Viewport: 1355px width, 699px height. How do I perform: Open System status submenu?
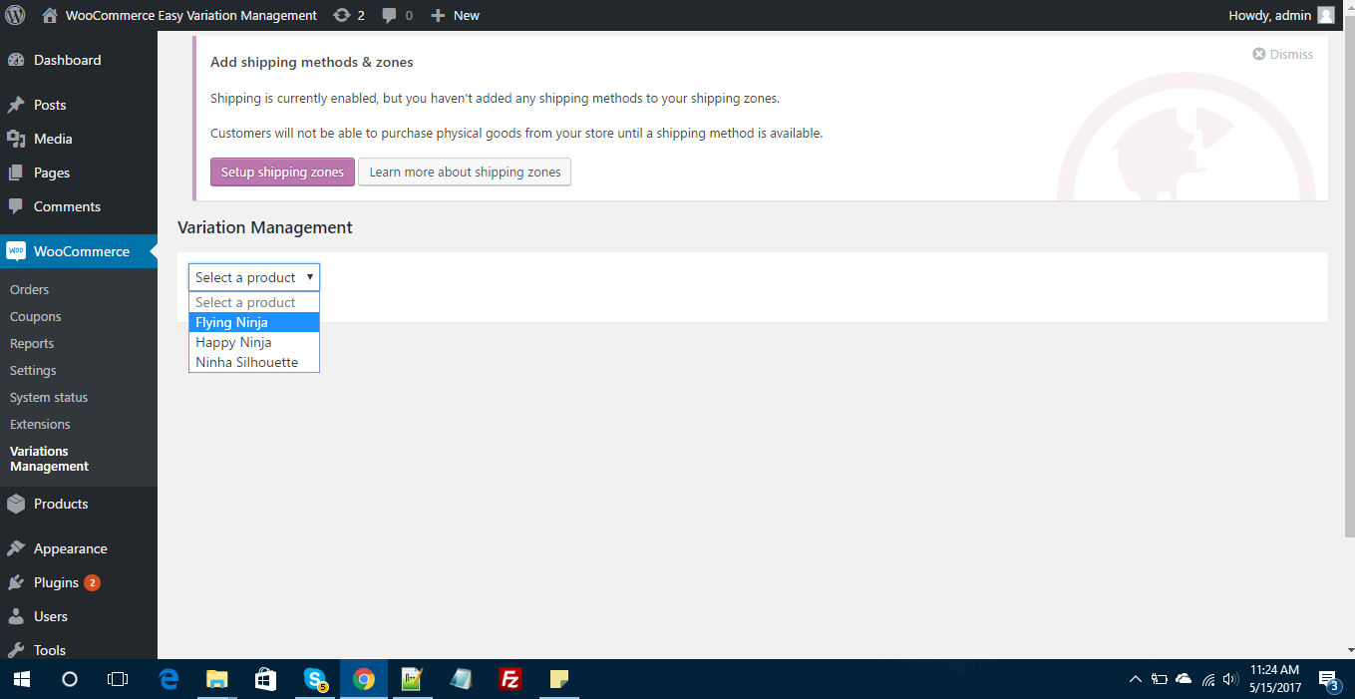click(x=49, y=397)
